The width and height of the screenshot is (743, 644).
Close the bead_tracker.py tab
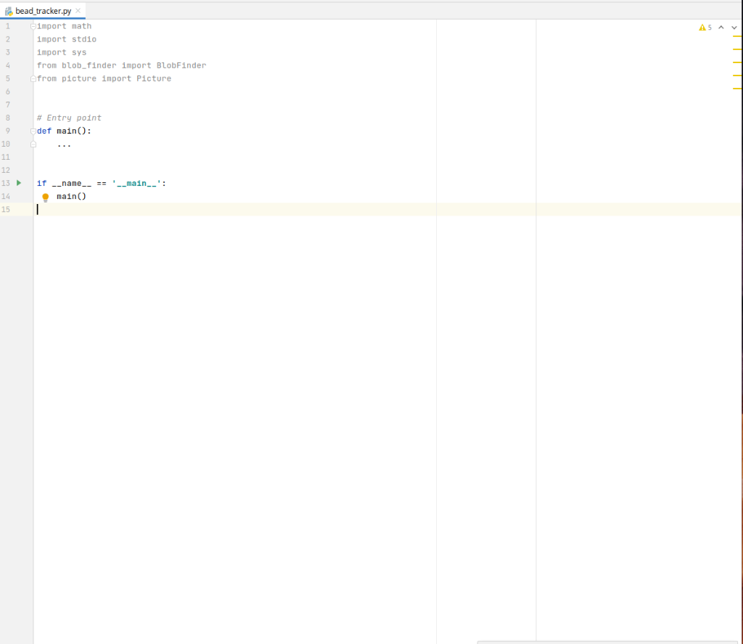pos(78,11)
